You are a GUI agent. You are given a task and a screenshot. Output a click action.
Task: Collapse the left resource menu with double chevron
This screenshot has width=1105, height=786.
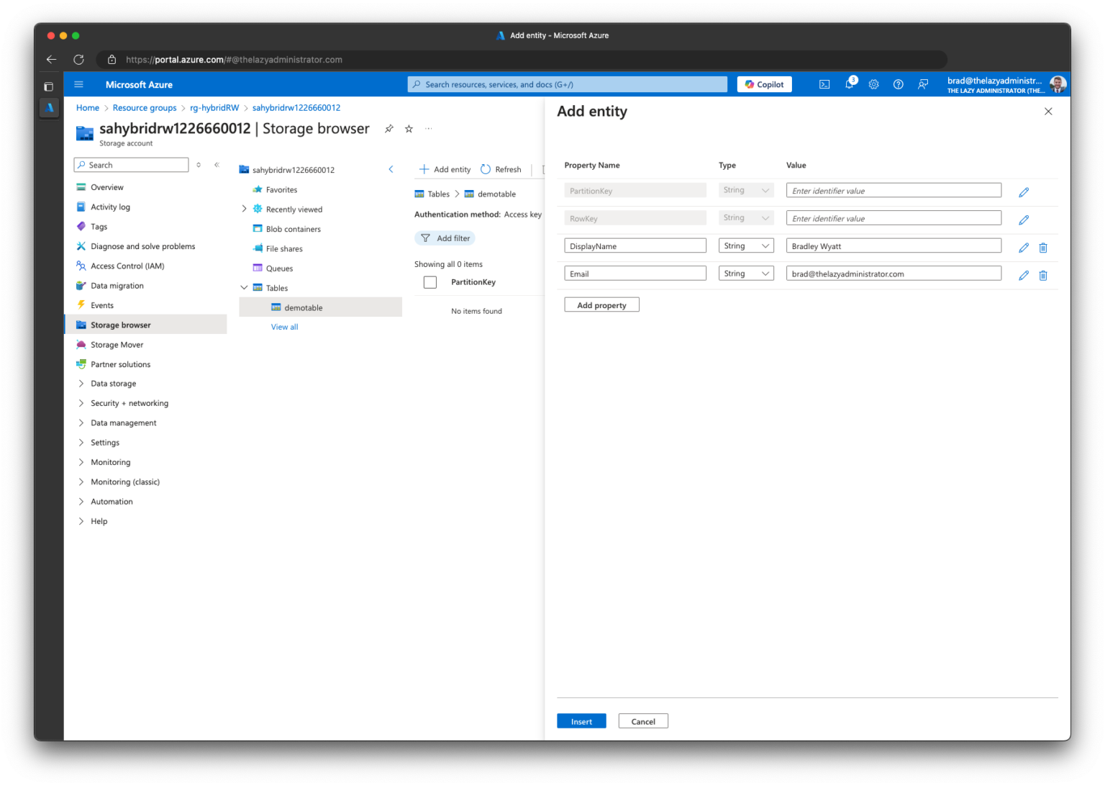tap(217, 165)
